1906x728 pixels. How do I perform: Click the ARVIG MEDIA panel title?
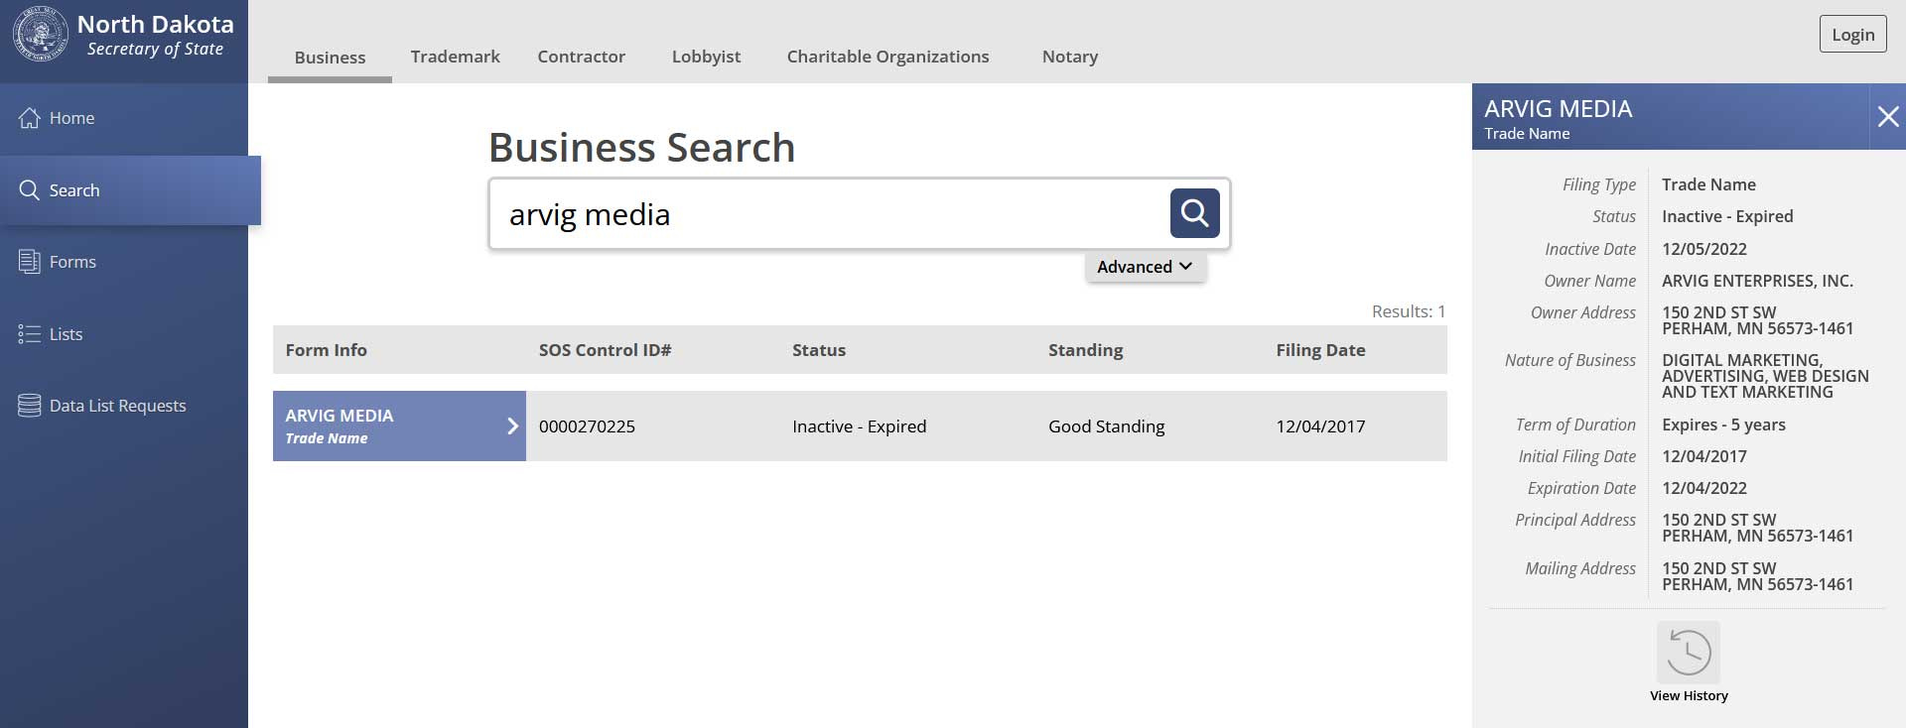coord(1558,109)
